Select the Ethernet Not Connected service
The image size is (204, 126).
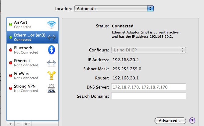point(33,63)
